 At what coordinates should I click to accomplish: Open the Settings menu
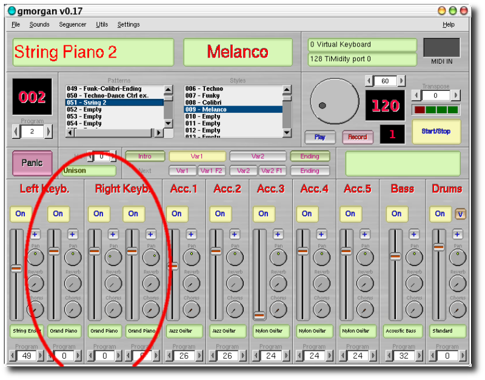(129, 24)
